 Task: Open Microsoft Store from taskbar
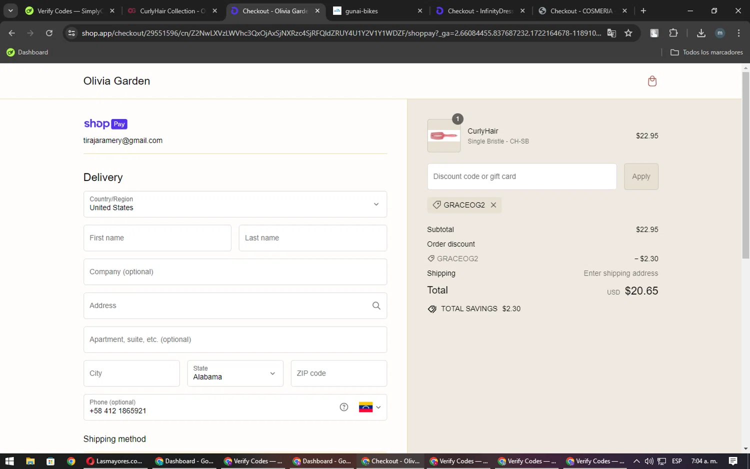click(50, 461)
